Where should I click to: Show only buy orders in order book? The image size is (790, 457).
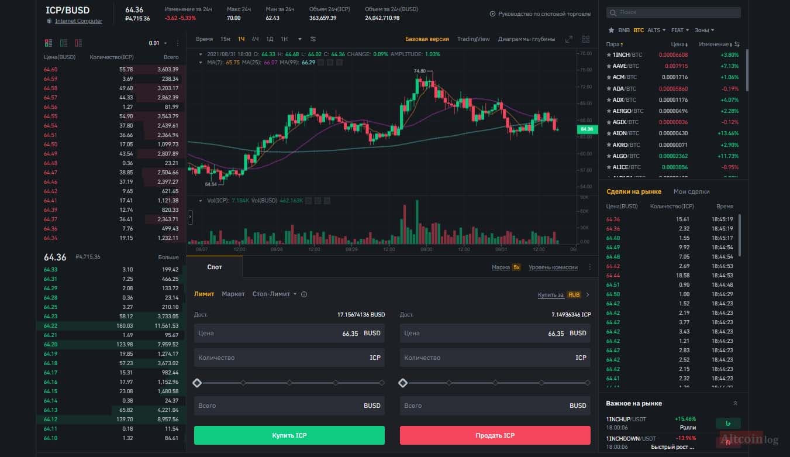tap(63, 43)
